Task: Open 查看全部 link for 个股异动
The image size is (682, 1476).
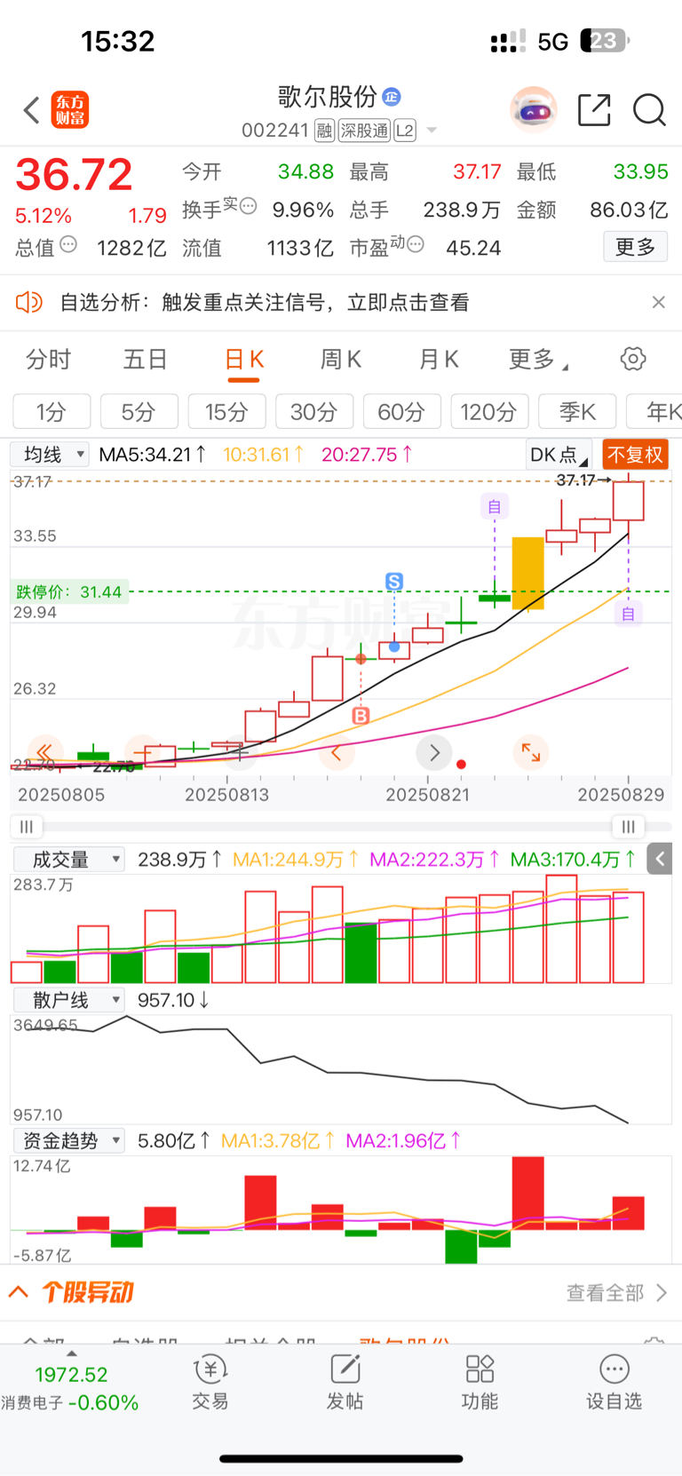Action: [x=616, y=1292]
